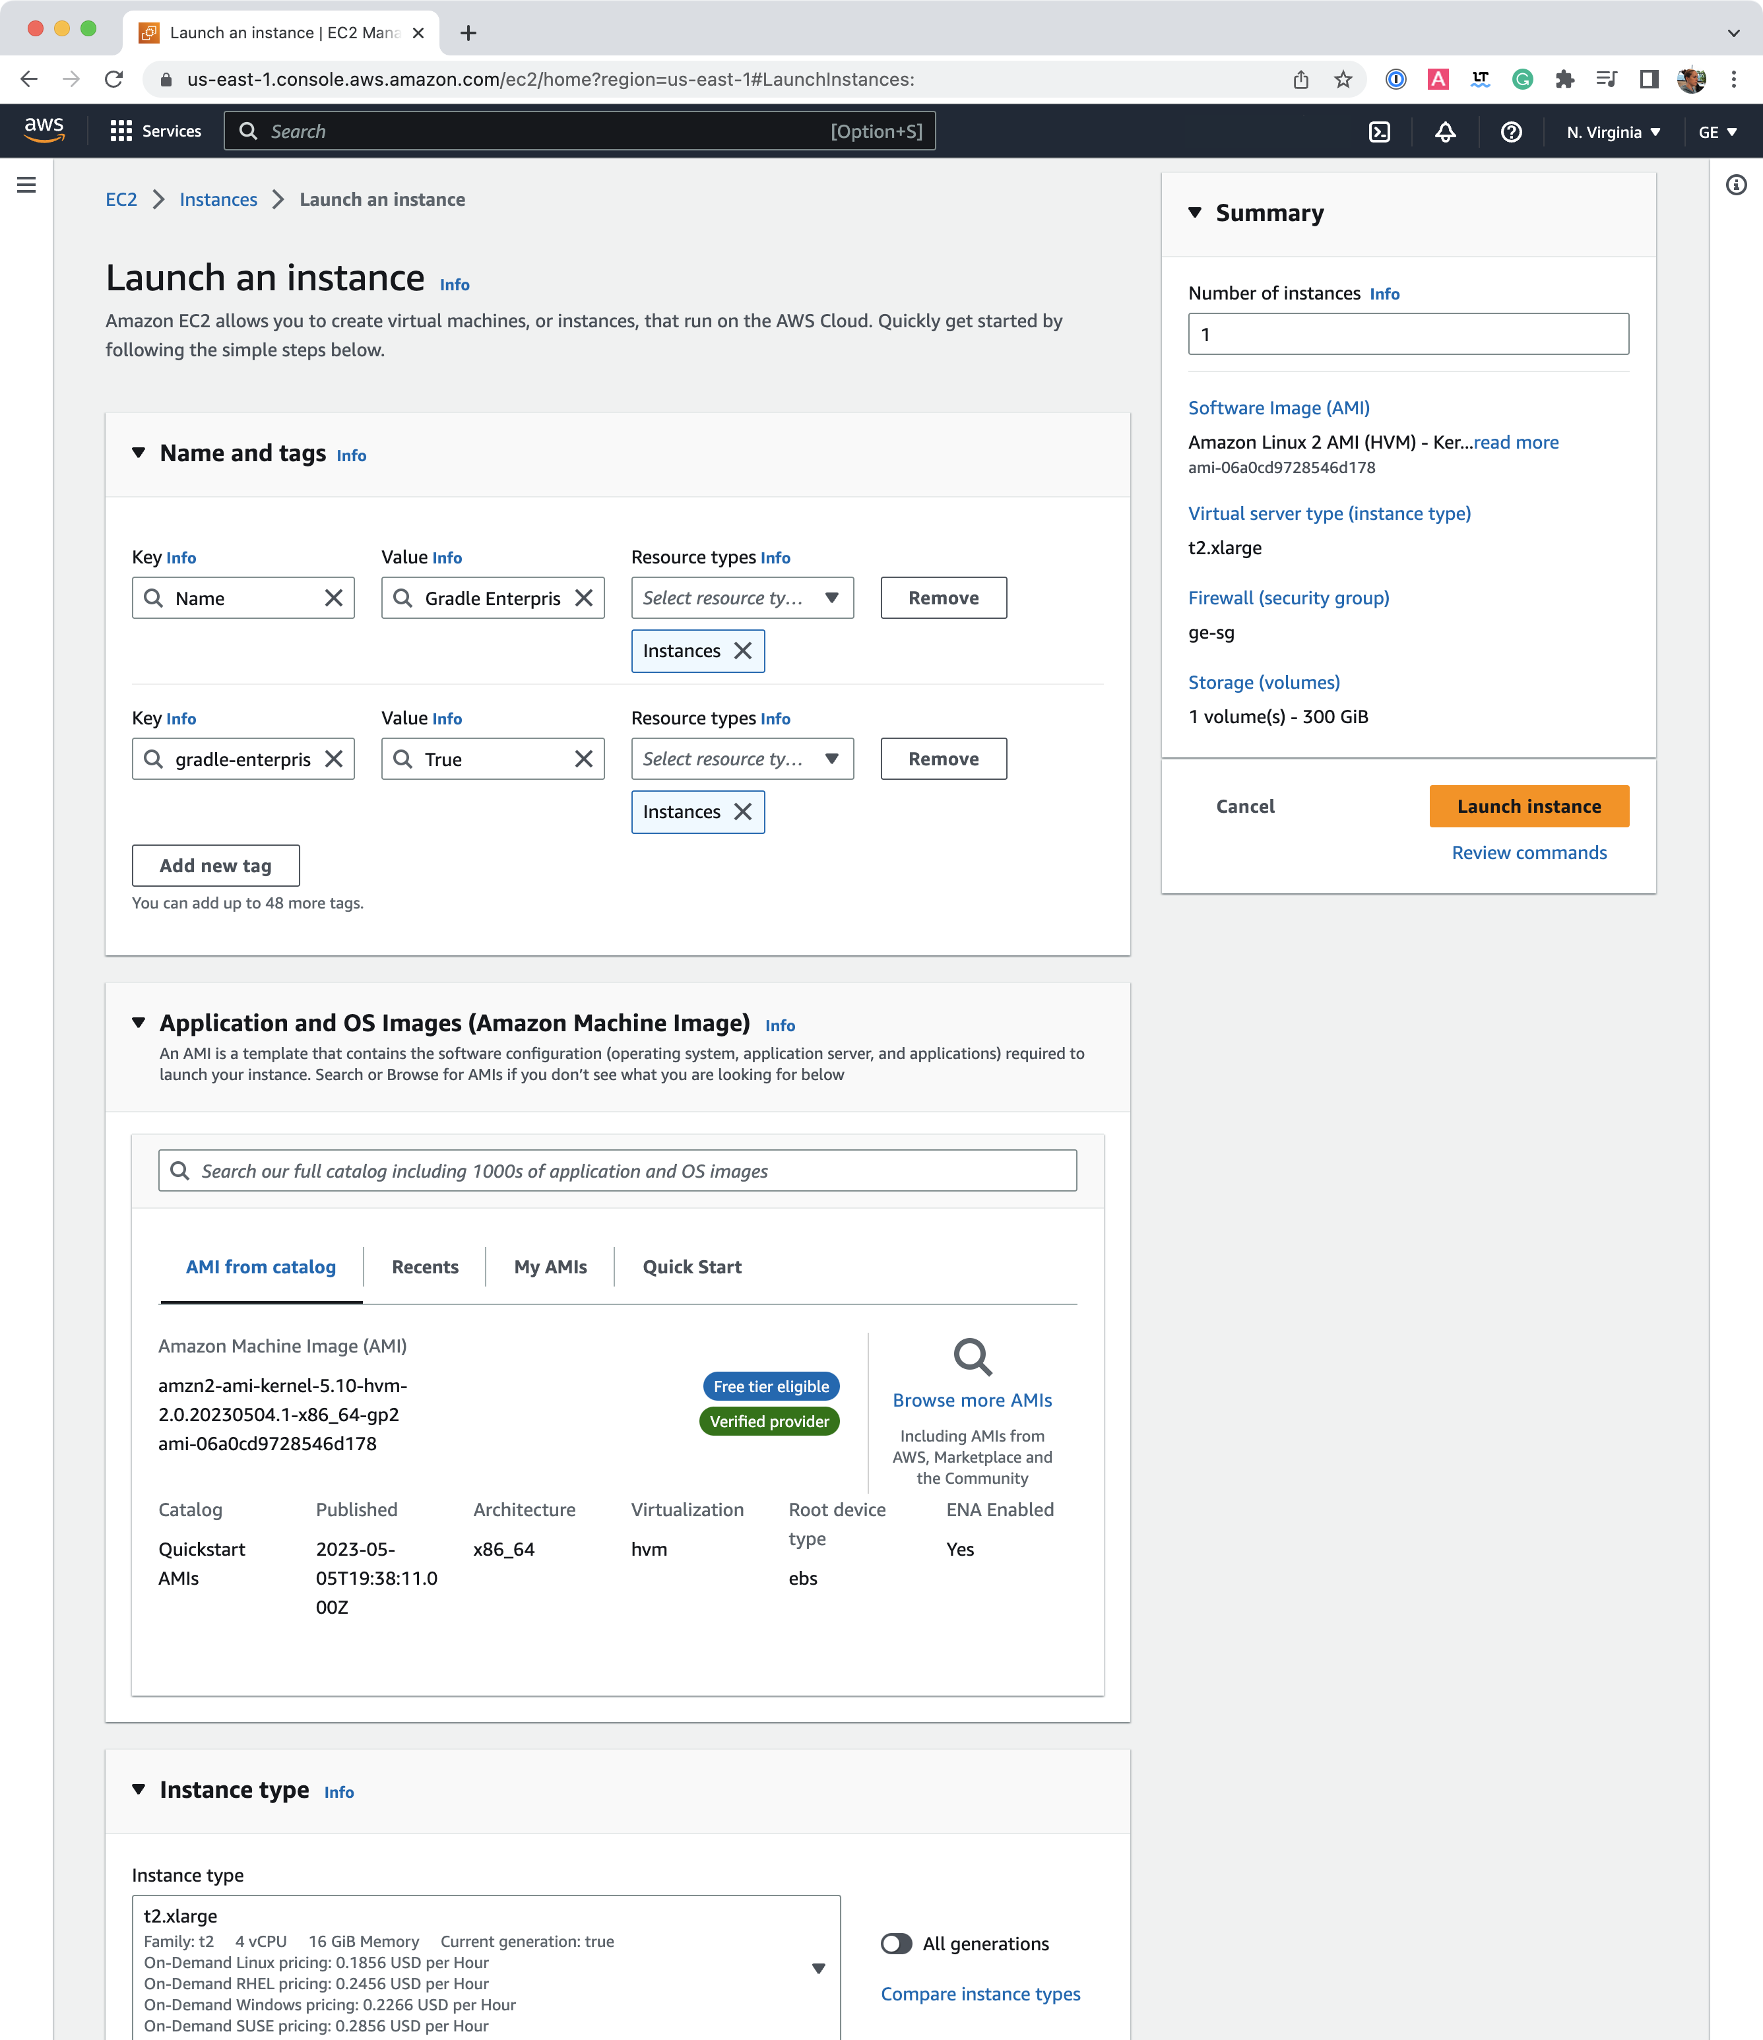Open Storage (volumes) summary link
This screenshot has height=2040, width=1763.
tap(1264, 682)
